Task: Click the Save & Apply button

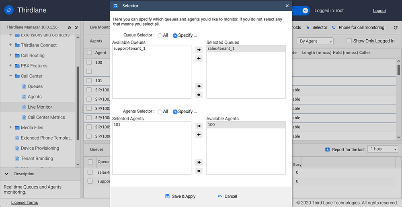Action: (x=180, y=197)
